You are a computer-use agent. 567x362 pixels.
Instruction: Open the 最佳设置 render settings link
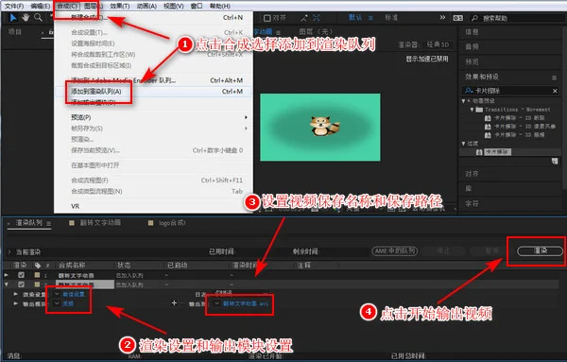click(74, 294)
